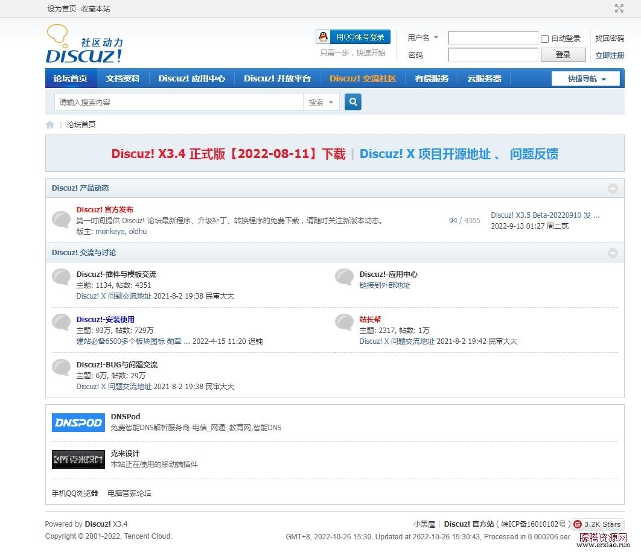Click the 手机QQ浏览器 friend link
The height and width of the screenshot is (555, 641).
point(75,493)
